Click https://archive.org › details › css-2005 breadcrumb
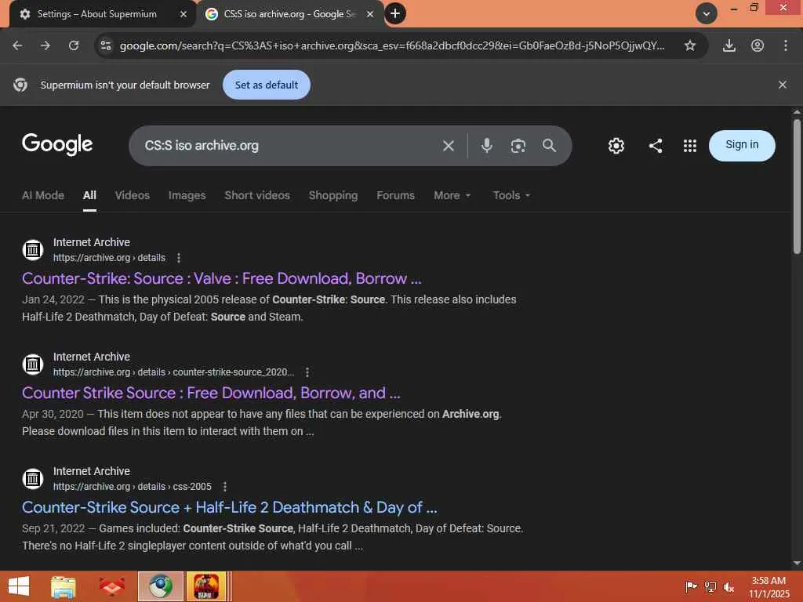 (x=132, y=487)
